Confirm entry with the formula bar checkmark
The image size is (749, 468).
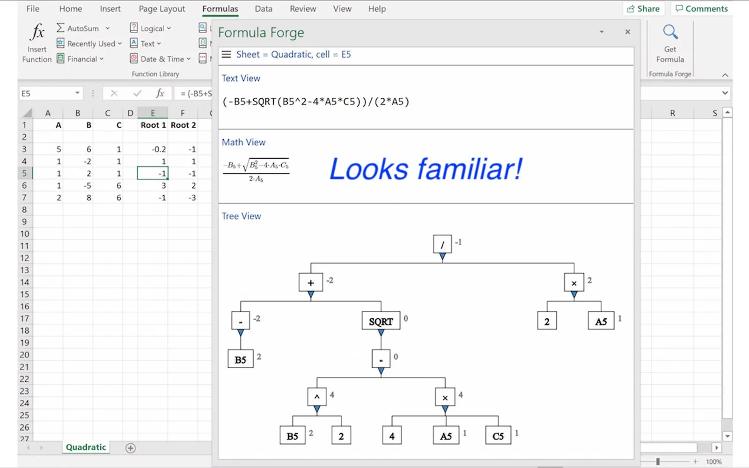pos(137,93)
